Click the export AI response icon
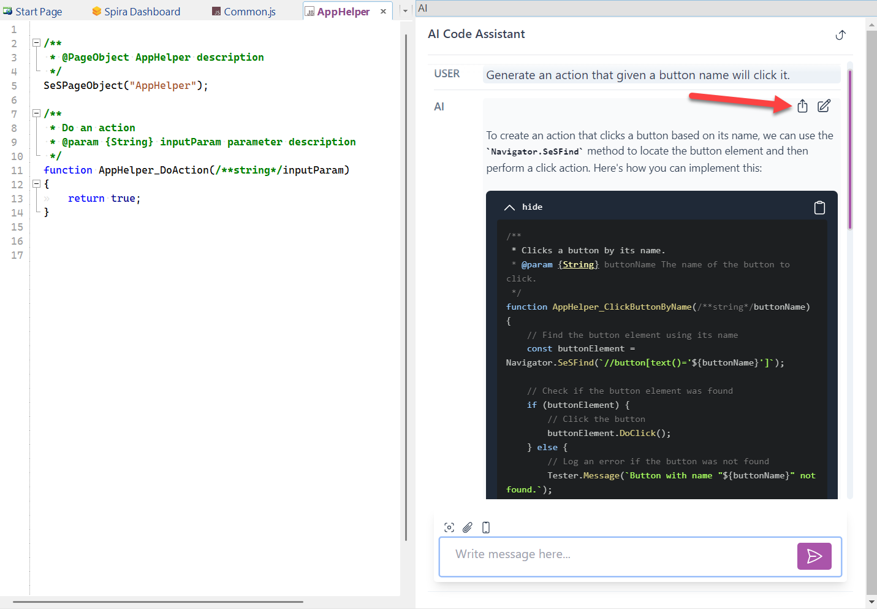This screenshot has width=877, height=609. (803, 105)
